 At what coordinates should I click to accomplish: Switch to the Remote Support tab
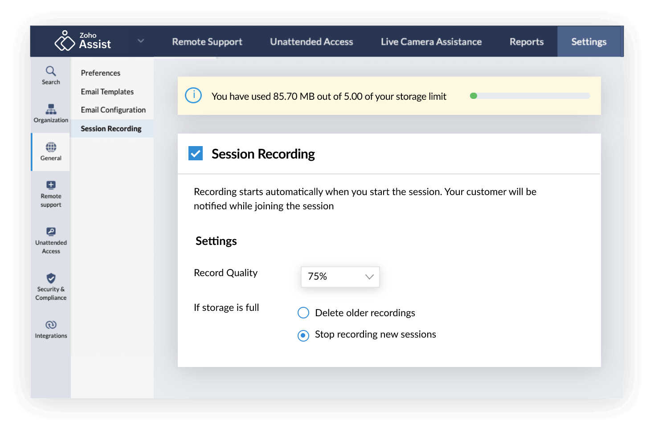(207, 41)
